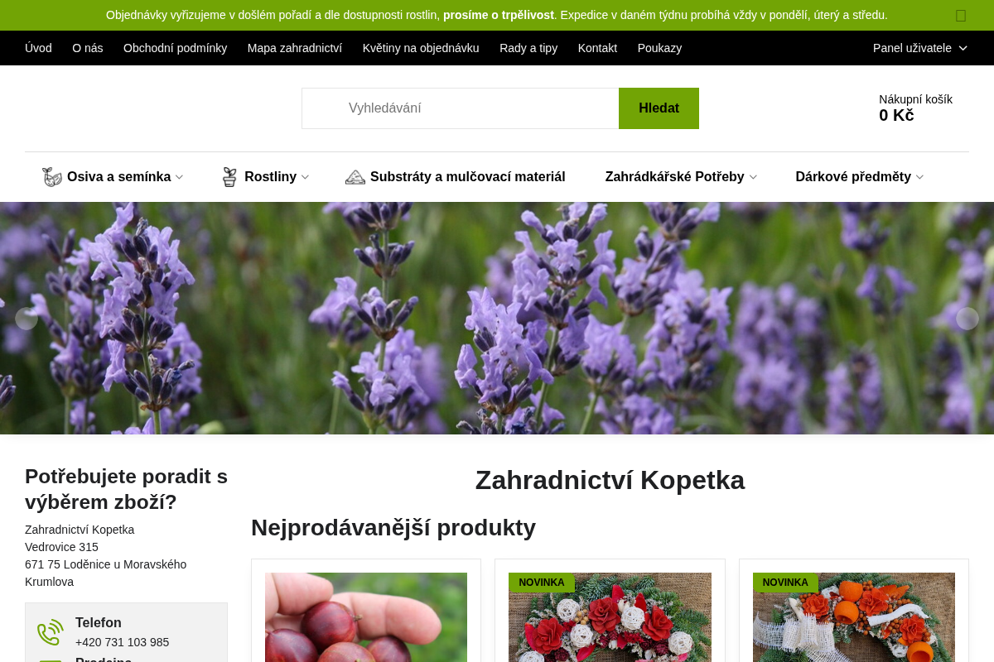Image resolution: width=994 pixels, height=662 pixels.
Task: Open Dárkové předměty category
Action: coord(853,177)
